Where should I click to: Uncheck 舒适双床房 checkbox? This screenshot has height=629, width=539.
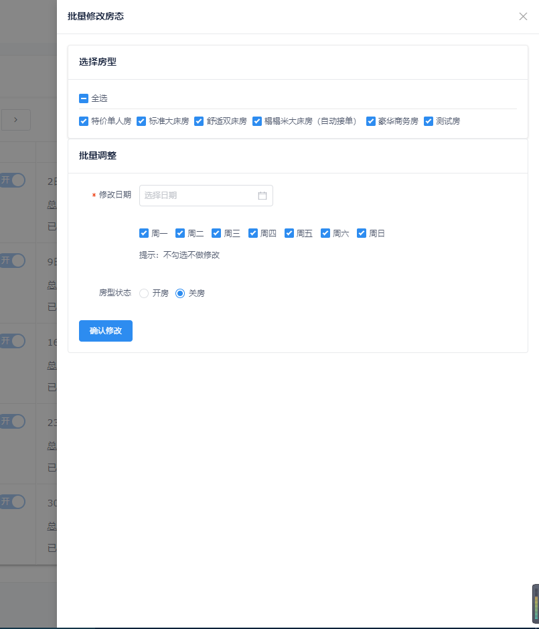(x=199, y=121)
